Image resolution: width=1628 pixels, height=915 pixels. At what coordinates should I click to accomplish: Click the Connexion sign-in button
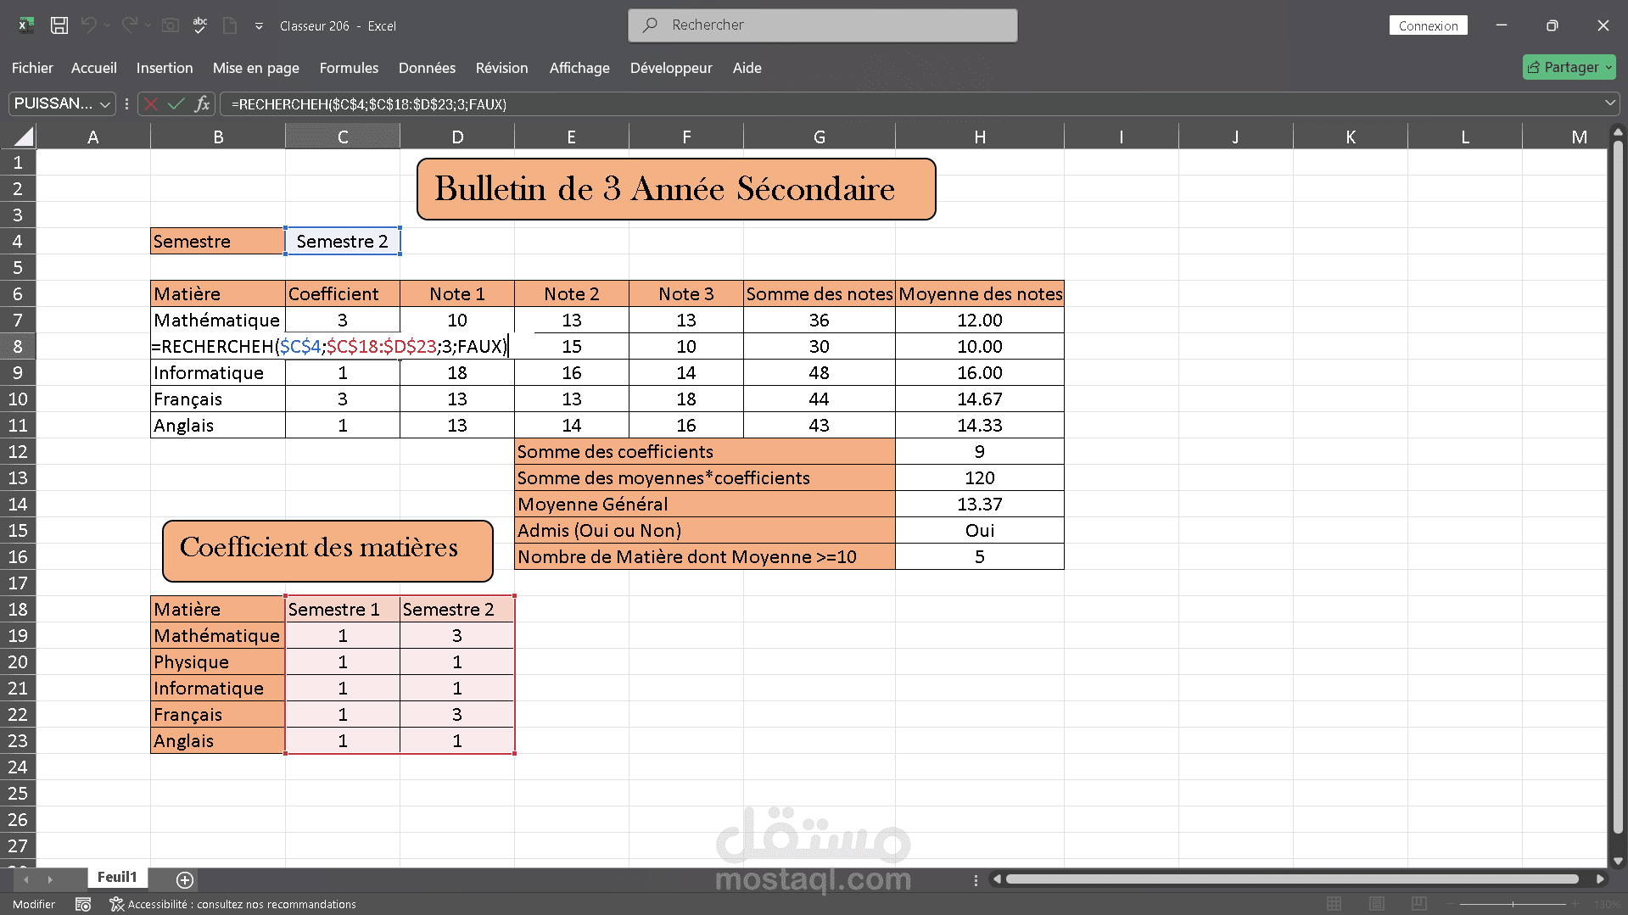(1428, 25)
